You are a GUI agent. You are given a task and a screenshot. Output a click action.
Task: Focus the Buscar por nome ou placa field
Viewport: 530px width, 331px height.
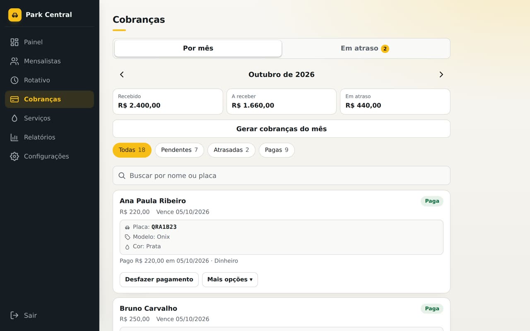click(282, 175)
